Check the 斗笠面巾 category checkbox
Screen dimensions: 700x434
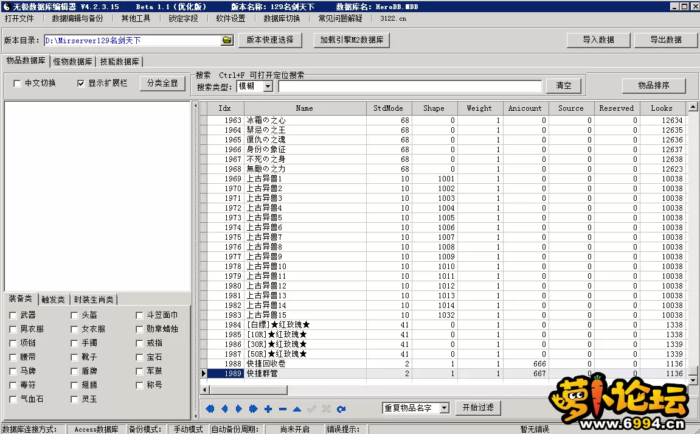click(139, 315)
